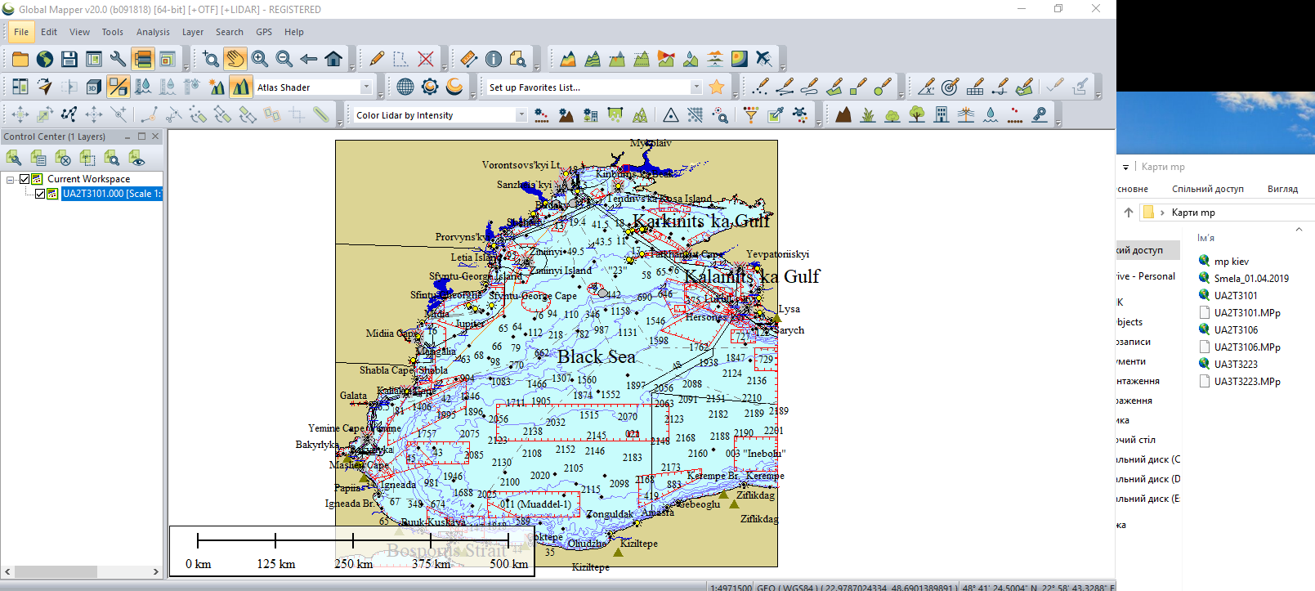Viewport: 1315px width, 591px height.
Task: Toggle layer visibility eye icon in Control Center
Action: coord(136,158)
